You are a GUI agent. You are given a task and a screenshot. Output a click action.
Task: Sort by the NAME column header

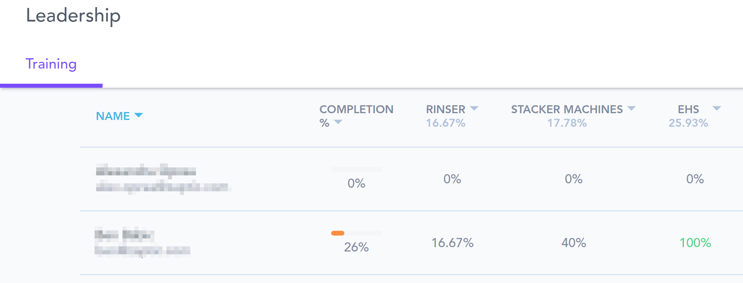point(113,116)
